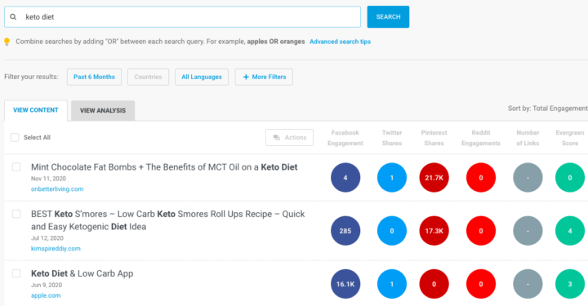The width and height of the screenshot is (588, 306).
Task: Check the Mint Chocolate Fat Bombs result
Action: (16, 167)
